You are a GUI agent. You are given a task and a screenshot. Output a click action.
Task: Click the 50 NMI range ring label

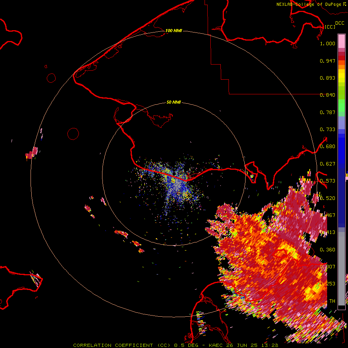tap(174, 102)
